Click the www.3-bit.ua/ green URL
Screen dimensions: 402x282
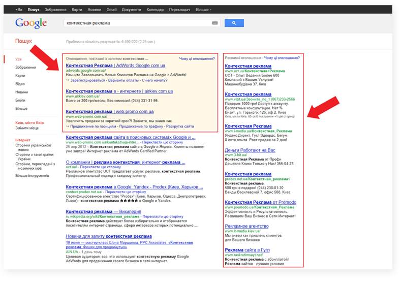236,155
